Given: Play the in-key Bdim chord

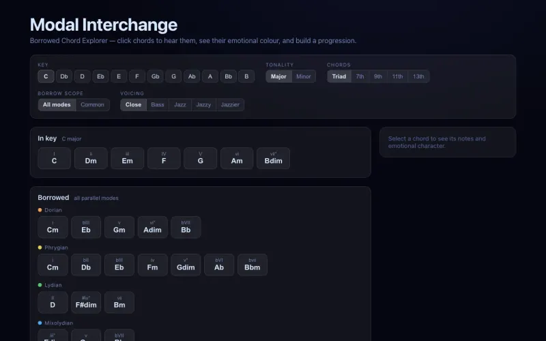Looking at the screenshot, I should click(274, 158).
